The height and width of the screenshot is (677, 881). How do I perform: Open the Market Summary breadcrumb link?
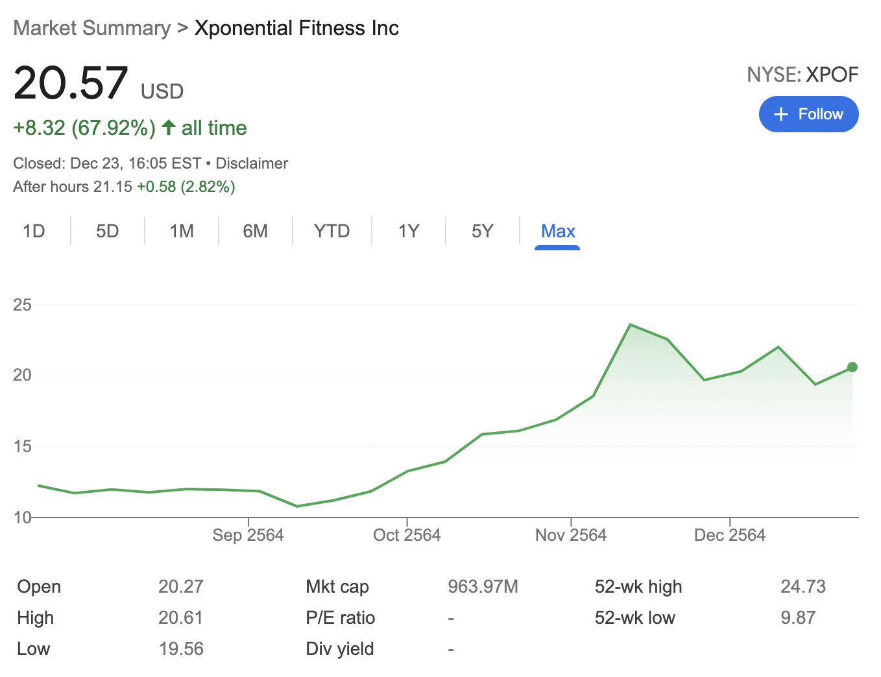pyautogui.click(x=91, y=28)
